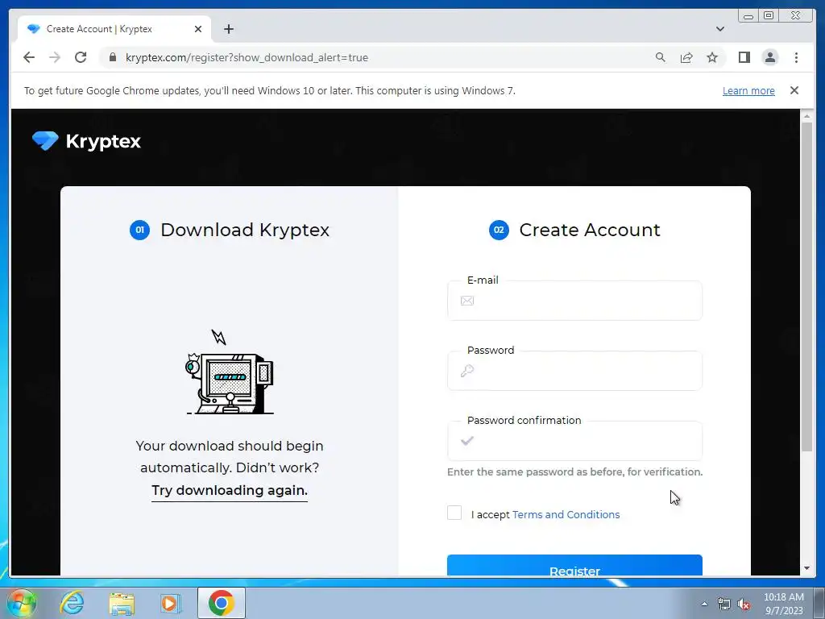825x619 pixels.
Task: Open the taskbar clock showing 10:18 AM
Action: click(783, 604)
